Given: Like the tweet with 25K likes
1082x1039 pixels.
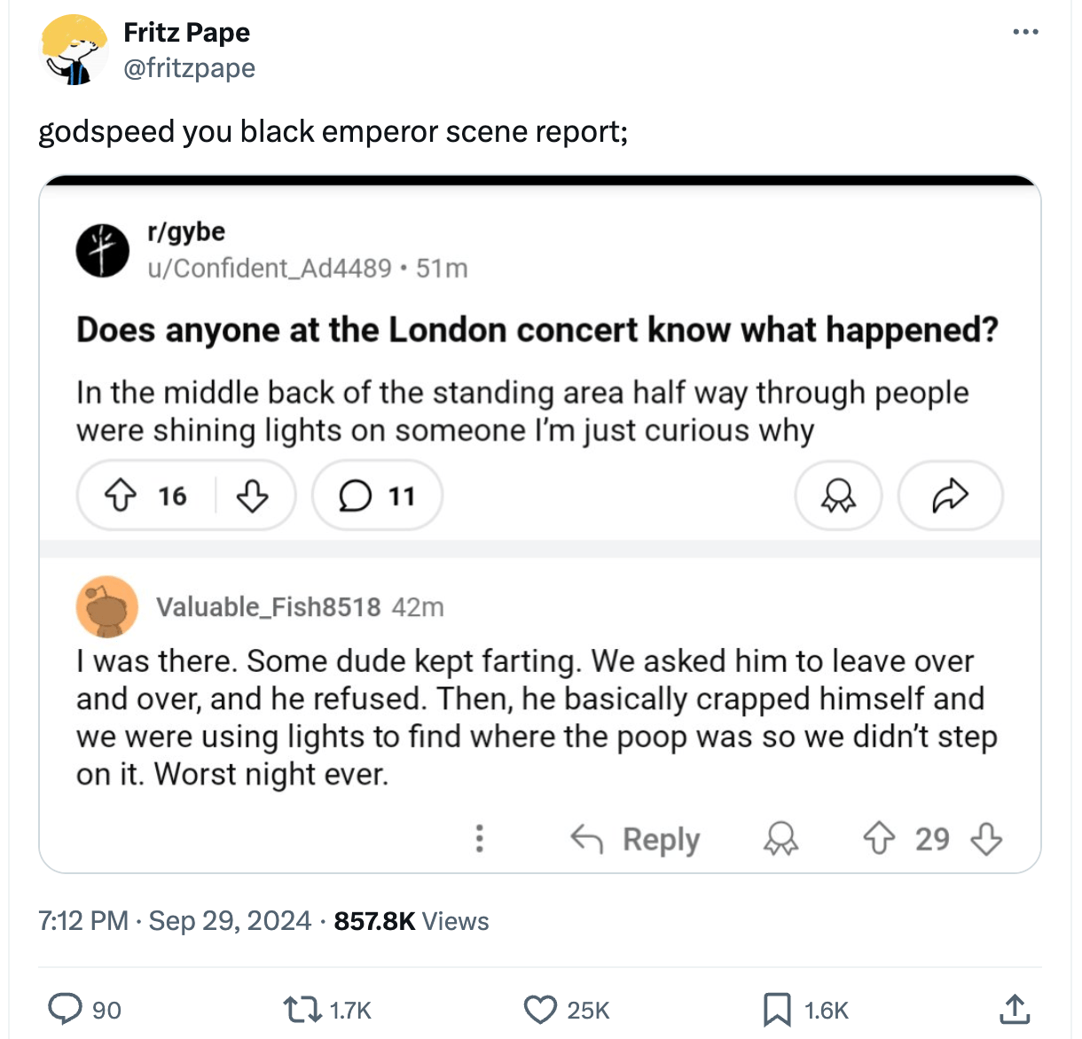Looking at the screenshot, I should (540, 1009).
